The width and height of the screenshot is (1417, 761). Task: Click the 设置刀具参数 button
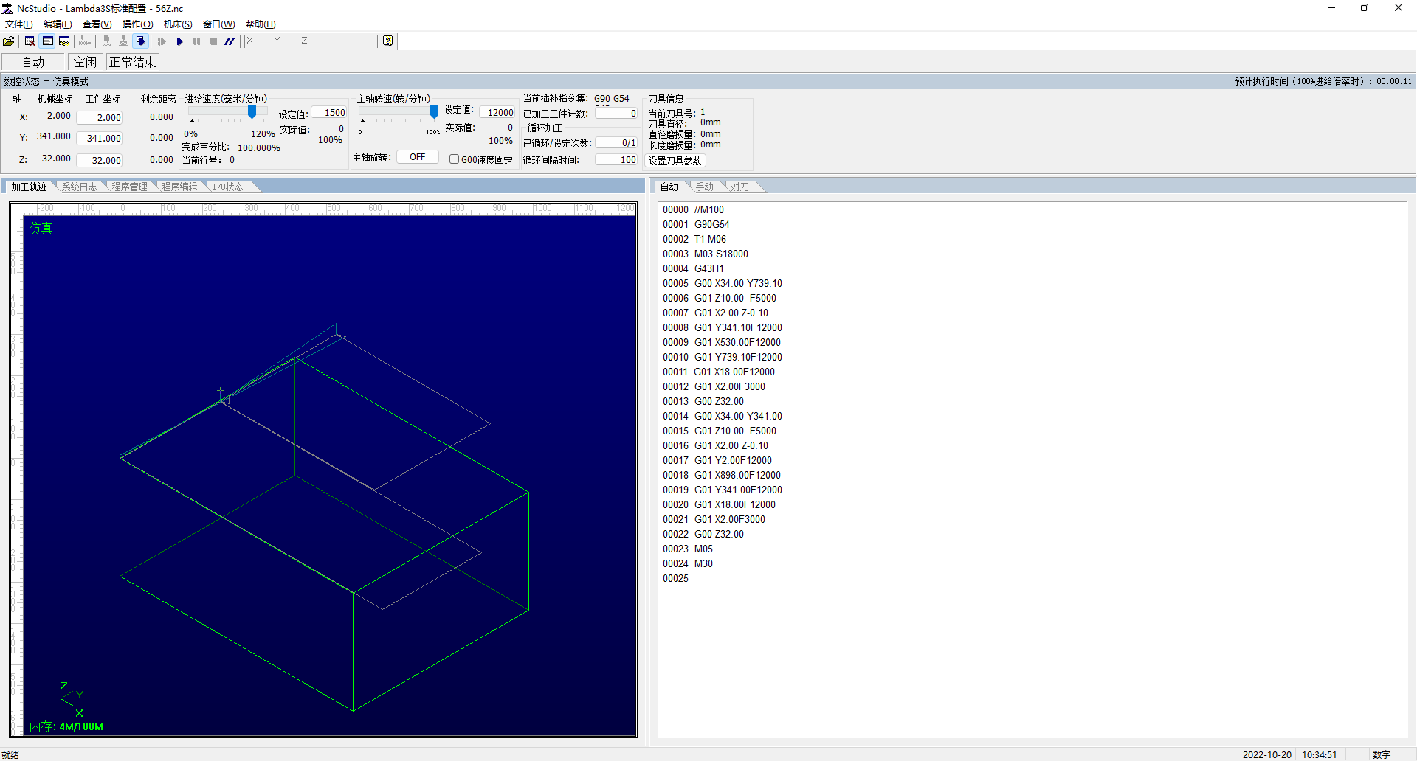click(x=675, y=161)
